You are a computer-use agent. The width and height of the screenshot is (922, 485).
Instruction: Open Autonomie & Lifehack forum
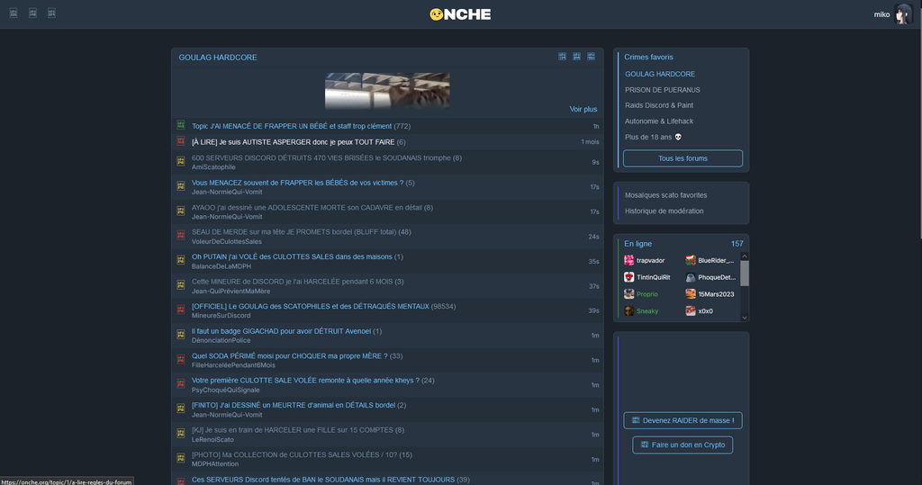click(x=658, y=121)
